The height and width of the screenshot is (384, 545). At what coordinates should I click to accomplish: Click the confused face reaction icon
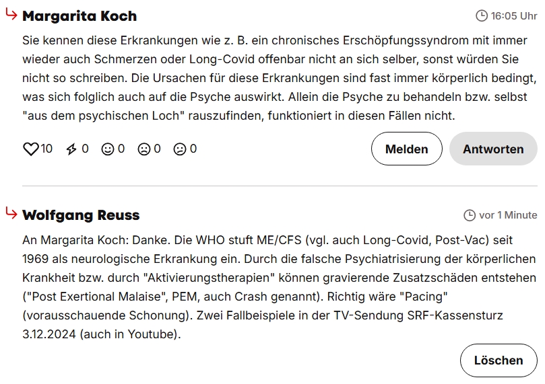point(180,149)
